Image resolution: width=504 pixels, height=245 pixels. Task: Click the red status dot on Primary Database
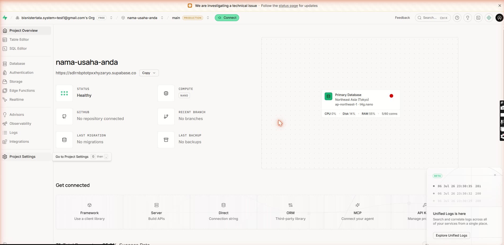391,96
